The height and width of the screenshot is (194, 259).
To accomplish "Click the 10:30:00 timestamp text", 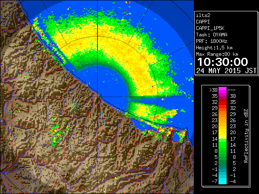I will tap(223, 62).
